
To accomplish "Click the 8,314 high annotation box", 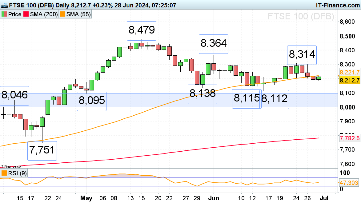I will [x=302, y=55].
